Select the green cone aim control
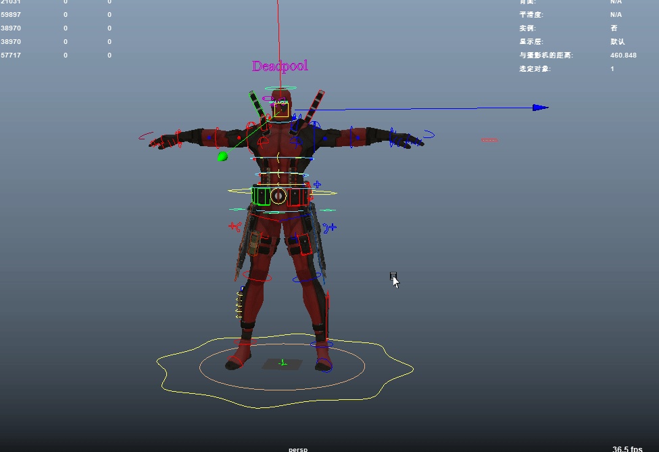 click(x=222, y=156)
